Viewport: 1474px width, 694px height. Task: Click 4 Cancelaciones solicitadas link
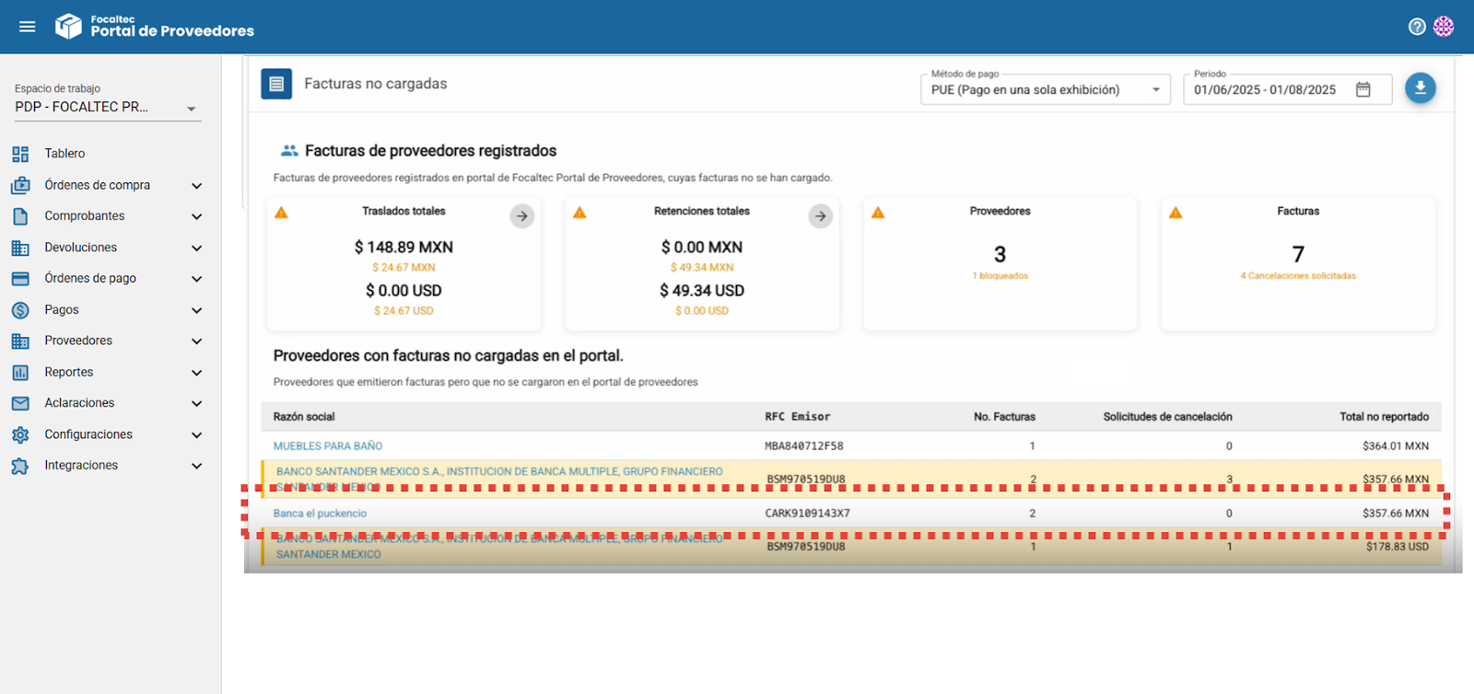pyautogui.click(x=1298, y=276)
